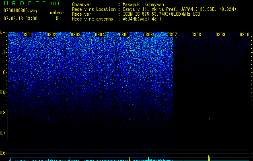The width and height of the screenshot is (253, 161).
Task: Select the filename 0706180300.png
Action: tap(21, 10)
